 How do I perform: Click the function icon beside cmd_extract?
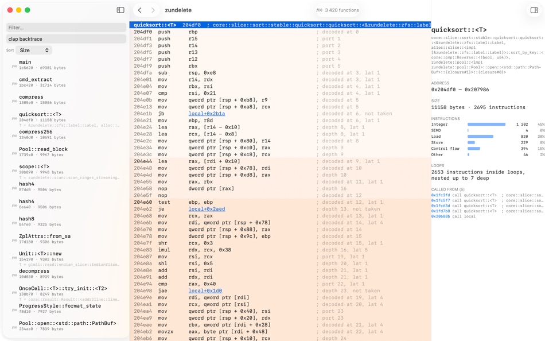point(14,83)
